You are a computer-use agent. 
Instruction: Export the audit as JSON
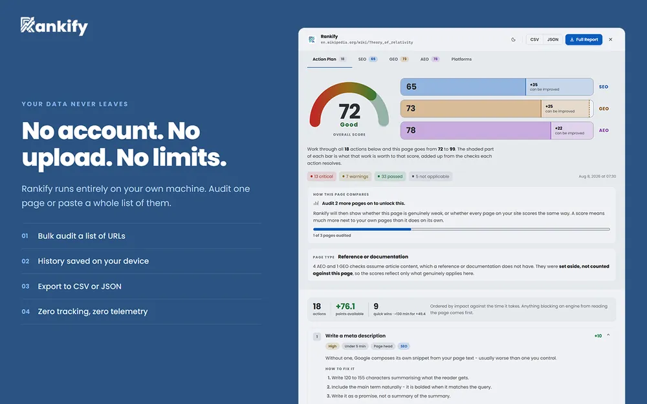point(553,39)
